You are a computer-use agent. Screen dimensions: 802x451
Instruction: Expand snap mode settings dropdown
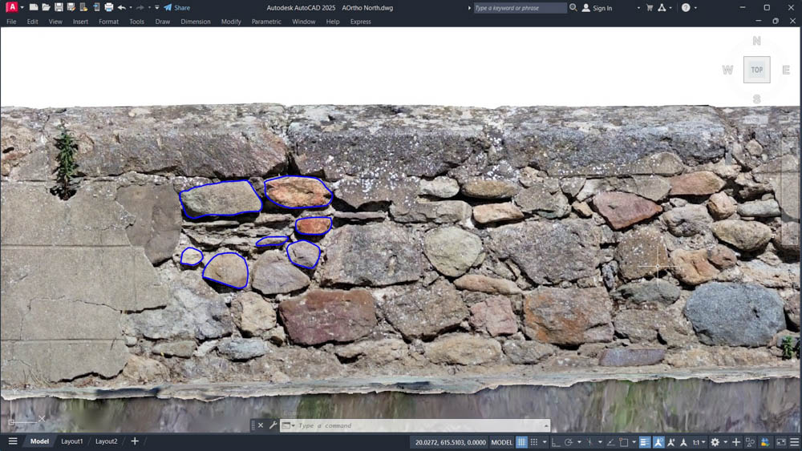[x=545, y=442]
